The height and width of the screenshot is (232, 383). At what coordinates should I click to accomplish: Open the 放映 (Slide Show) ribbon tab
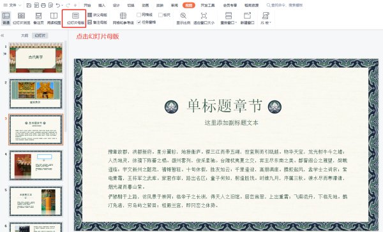160,5
